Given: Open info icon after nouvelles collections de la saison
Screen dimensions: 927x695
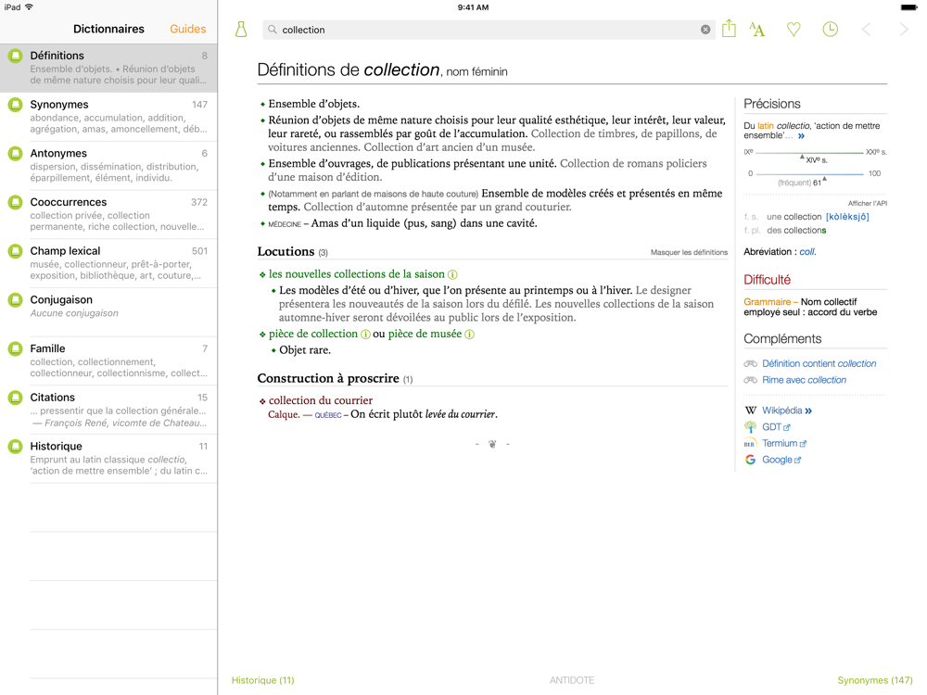Looking at the screenshot, I should (452, 274).
